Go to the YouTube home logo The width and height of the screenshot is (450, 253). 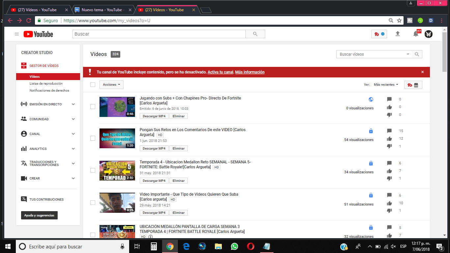(x=38, y=34)
